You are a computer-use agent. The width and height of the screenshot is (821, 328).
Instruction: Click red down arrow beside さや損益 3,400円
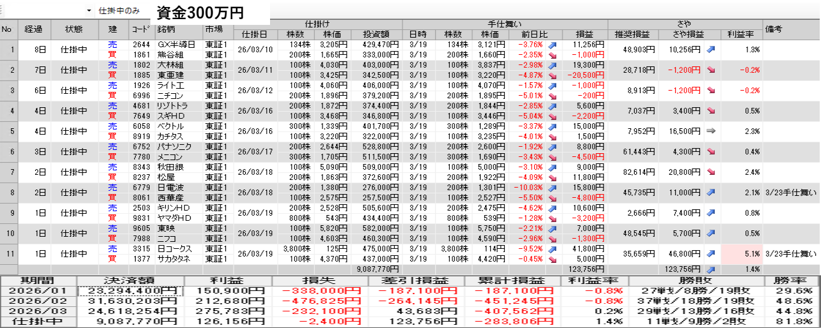coord(711,111)
